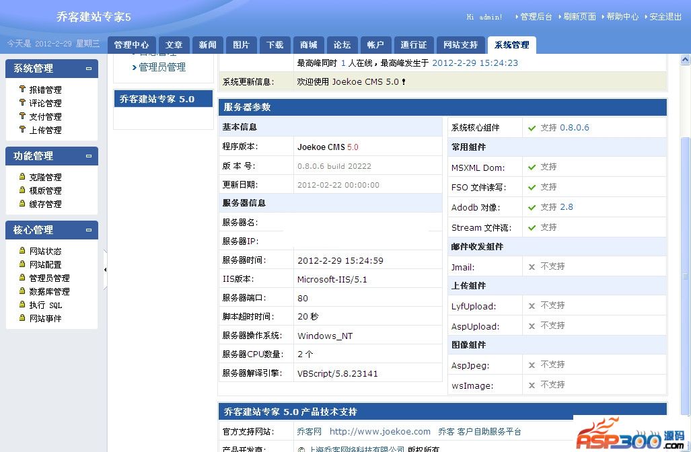This screenshot has width=691, height=452.
Task: Open the 图片 tab
Action: [241, 45]
